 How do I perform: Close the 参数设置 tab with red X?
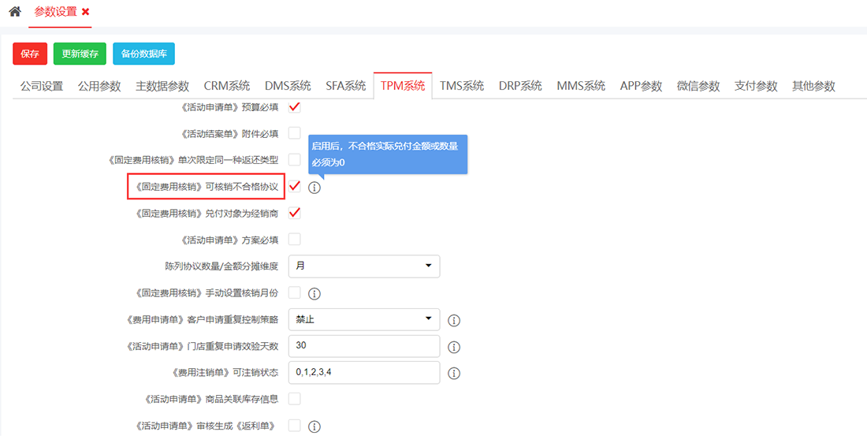point(86,12)
